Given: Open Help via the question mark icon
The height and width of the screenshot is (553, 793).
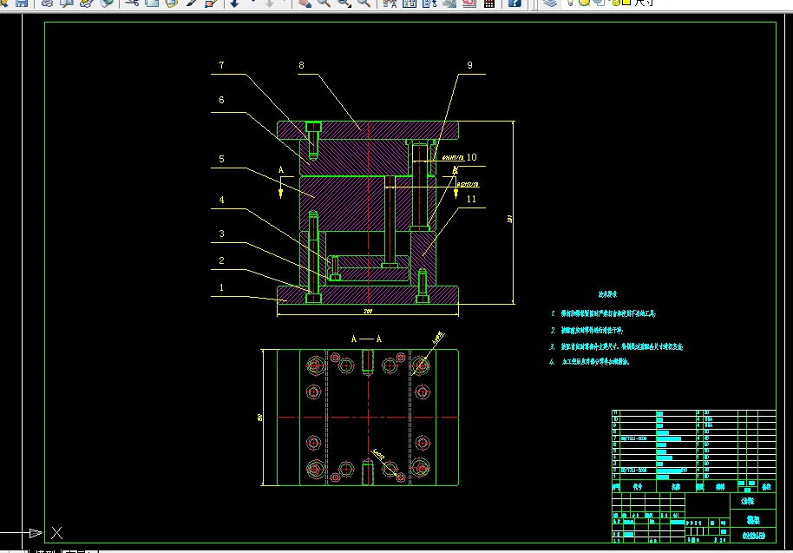Looking at the screenshot, I should (x=514, y=3).
